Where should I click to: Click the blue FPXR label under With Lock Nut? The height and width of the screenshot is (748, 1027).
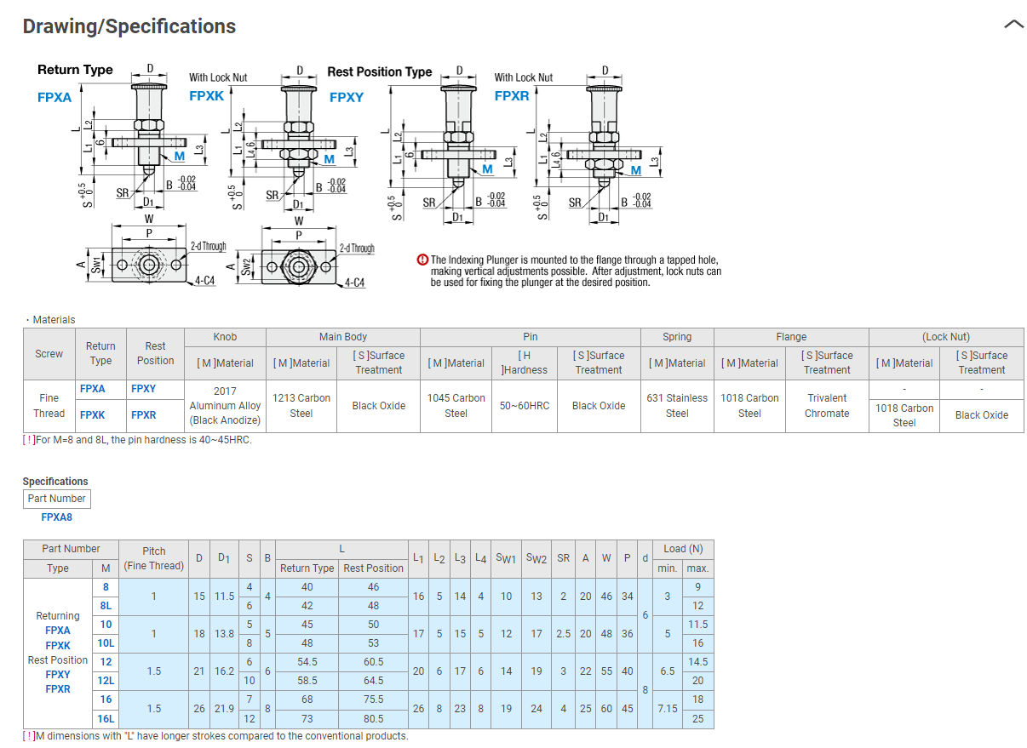pyautogui.click(x=512, y=96)
